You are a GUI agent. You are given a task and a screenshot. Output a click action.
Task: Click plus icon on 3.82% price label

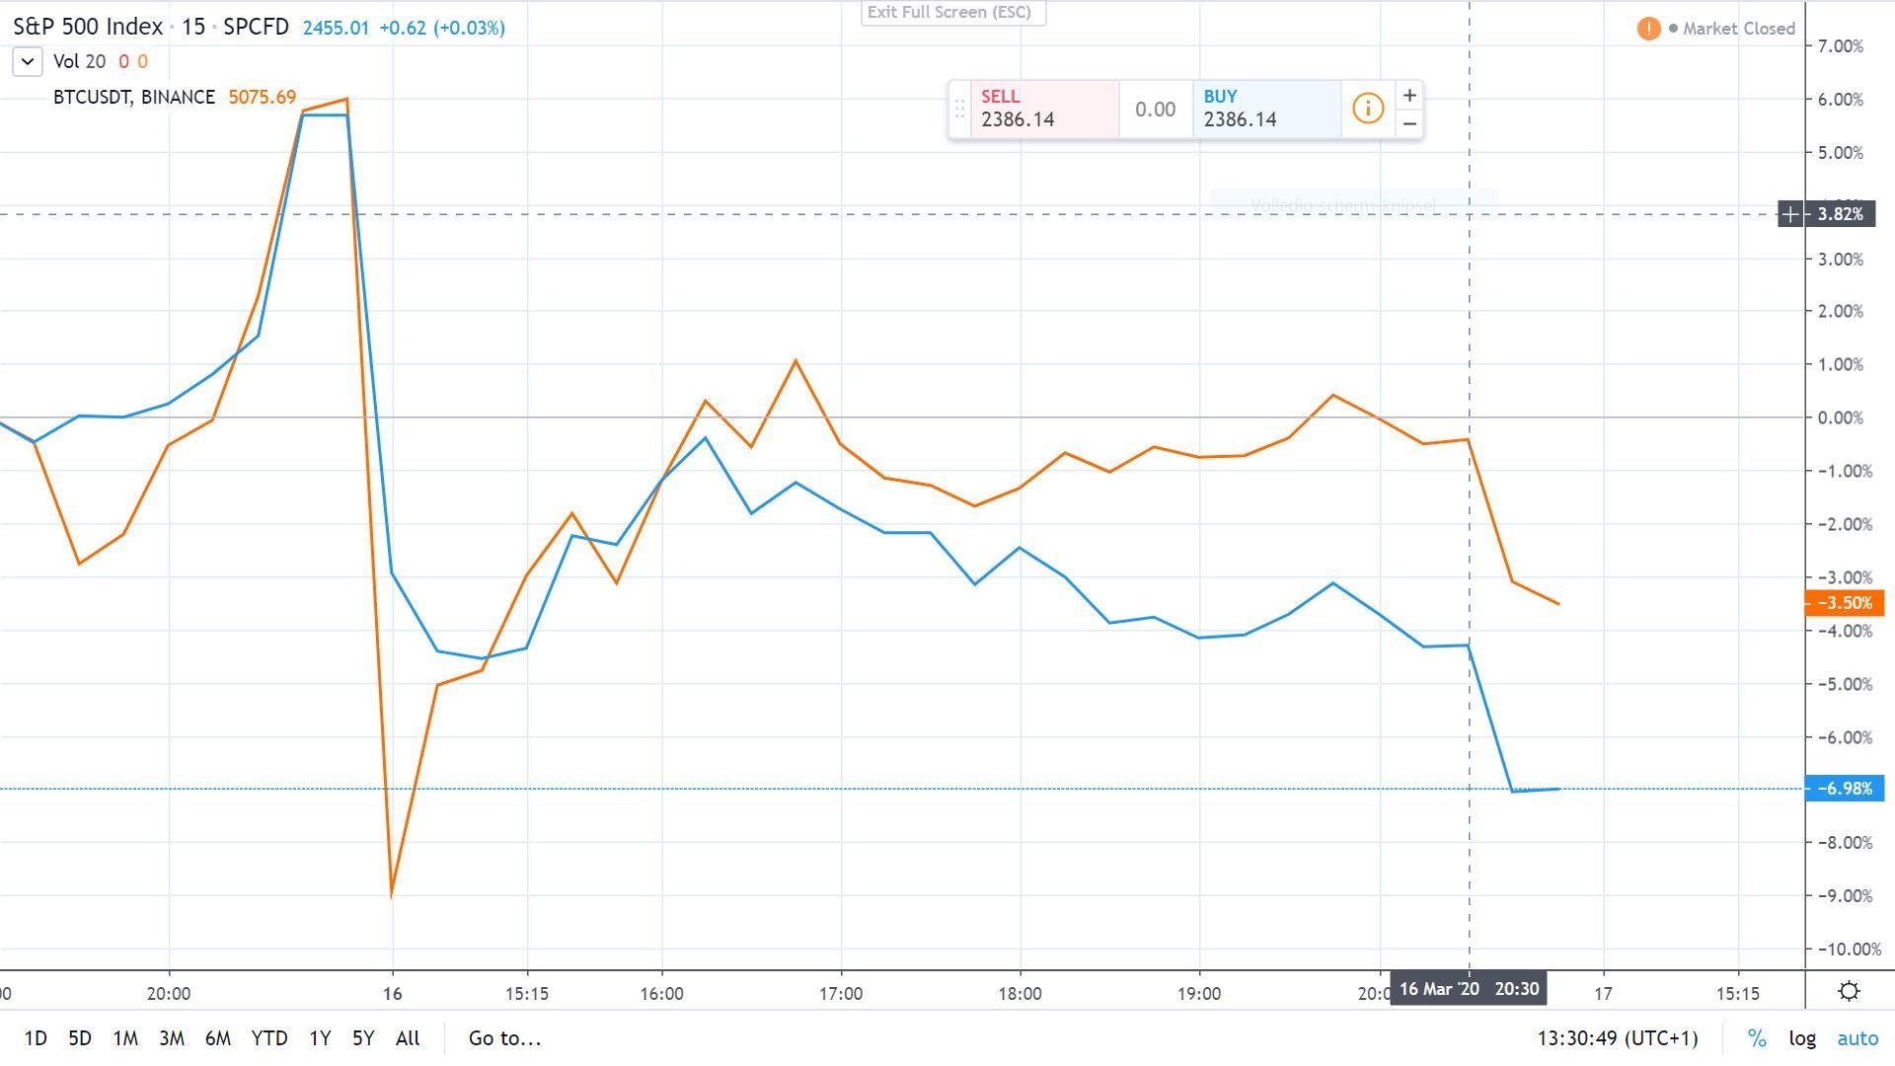[1790, 214]
